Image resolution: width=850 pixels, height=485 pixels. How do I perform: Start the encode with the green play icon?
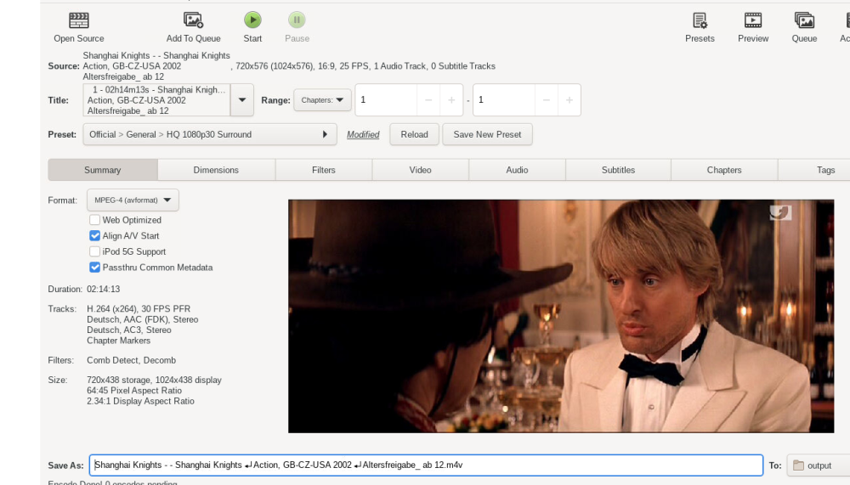pyautogui.click(x=252, y=20)
